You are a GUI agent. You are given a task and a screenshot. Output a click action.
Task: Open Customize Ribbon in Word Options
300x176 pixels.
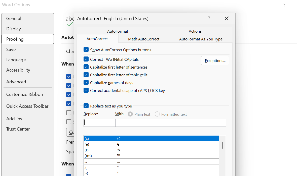[x=27, y=94]
